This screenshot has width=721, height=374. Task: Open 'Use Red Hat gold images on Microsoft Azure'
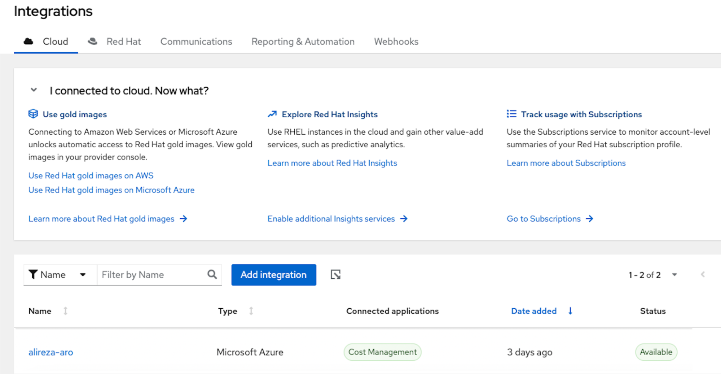click(111, 190)
